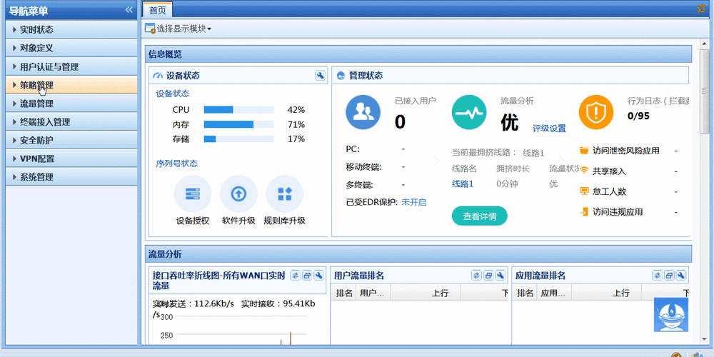This screenshot has height=357, width=714.
Task: Open the 评级设置 link
Action: [549, 129]
